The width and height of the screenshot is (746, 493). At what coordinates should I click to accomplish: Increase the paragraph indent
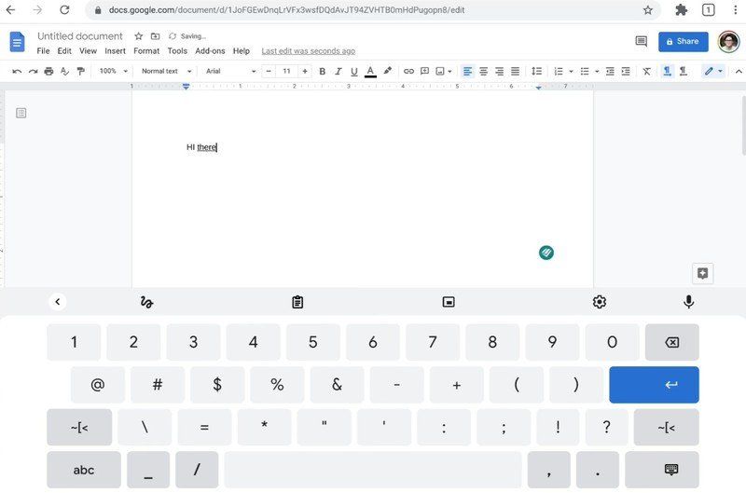click(626, 72)
